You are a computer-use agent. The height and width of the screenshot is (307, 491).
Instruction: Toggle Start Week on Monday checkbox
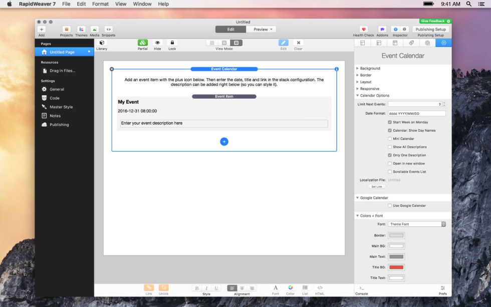(x=390, y=122)
